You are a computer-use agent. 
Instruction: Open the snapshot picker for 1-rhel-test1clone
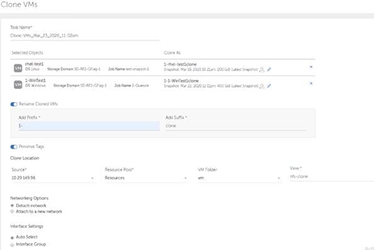click(261, 69)
